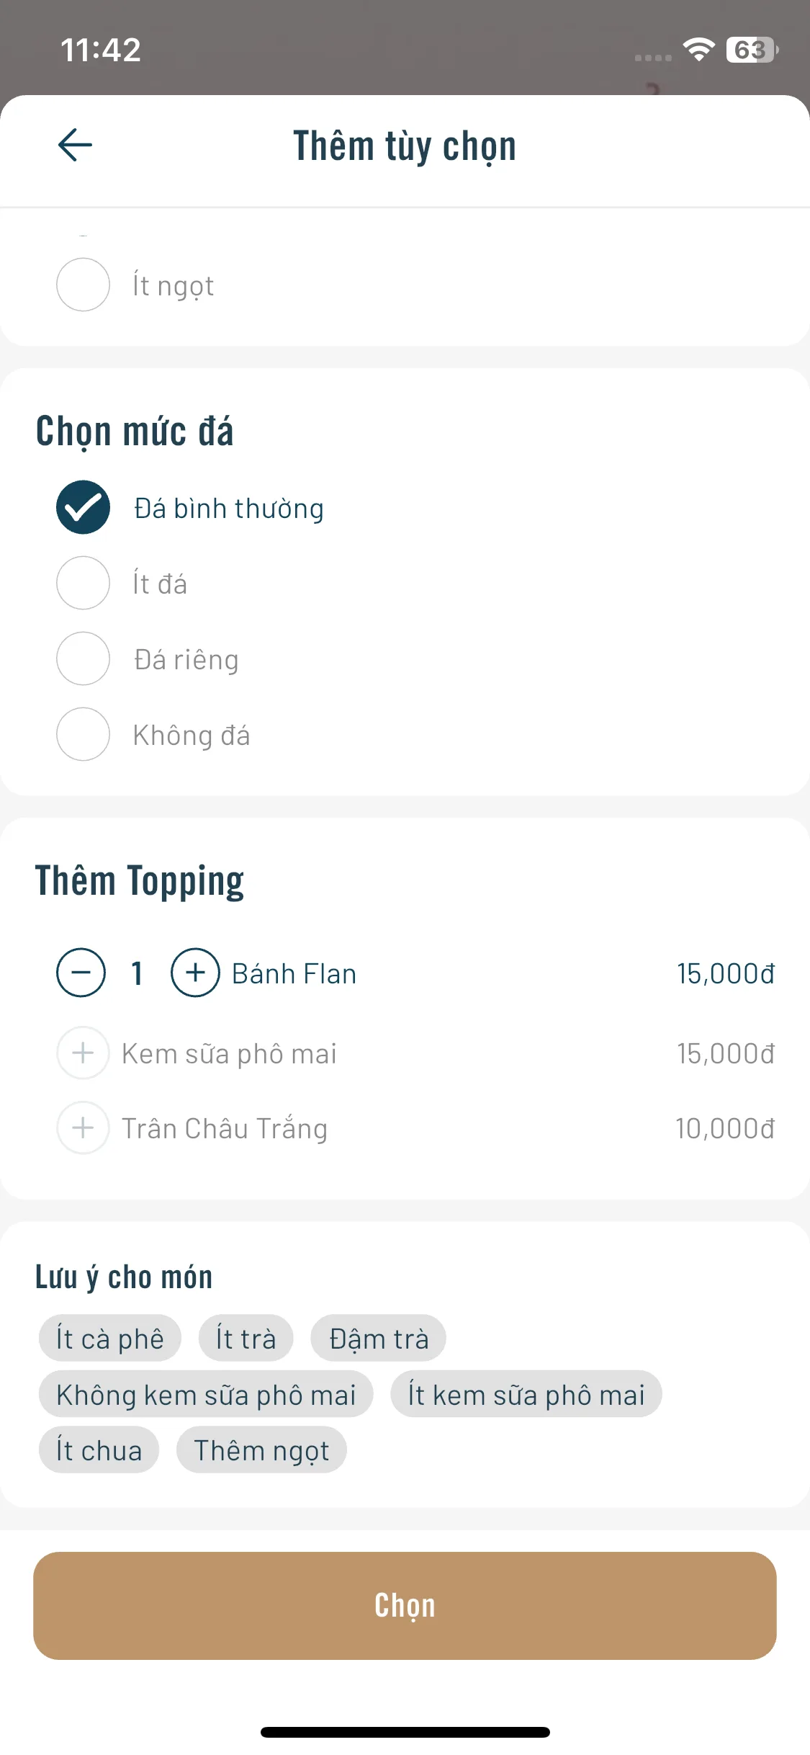Select the Thêm ngọt note chip
The image size is (810, 1755).
tap(261, 1450)
